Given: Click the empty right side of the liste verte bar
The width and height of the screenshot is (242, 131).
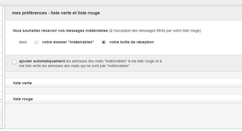Looking at the screenshot, I should [x=157, y=83].
